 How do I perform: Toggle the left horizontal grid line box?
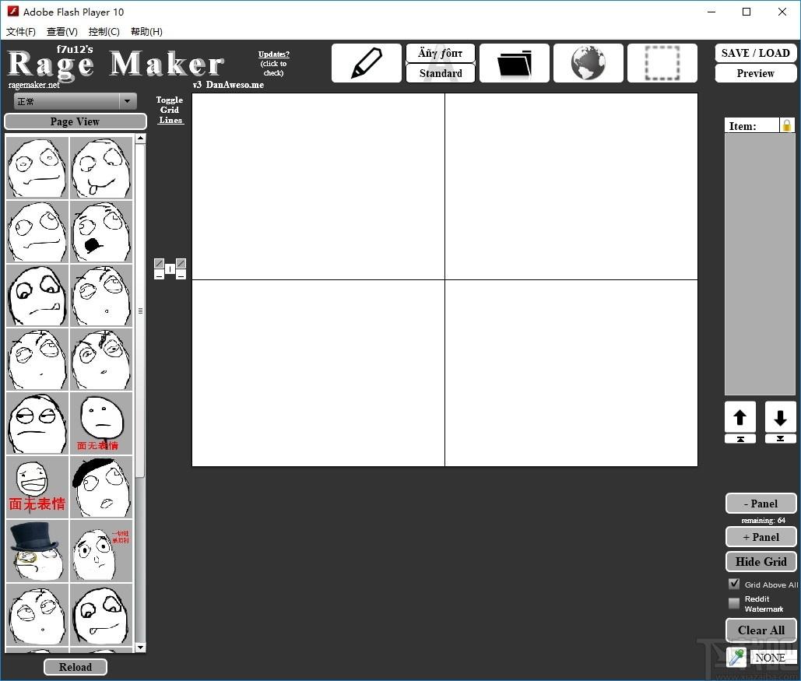[x=159, y=275]
